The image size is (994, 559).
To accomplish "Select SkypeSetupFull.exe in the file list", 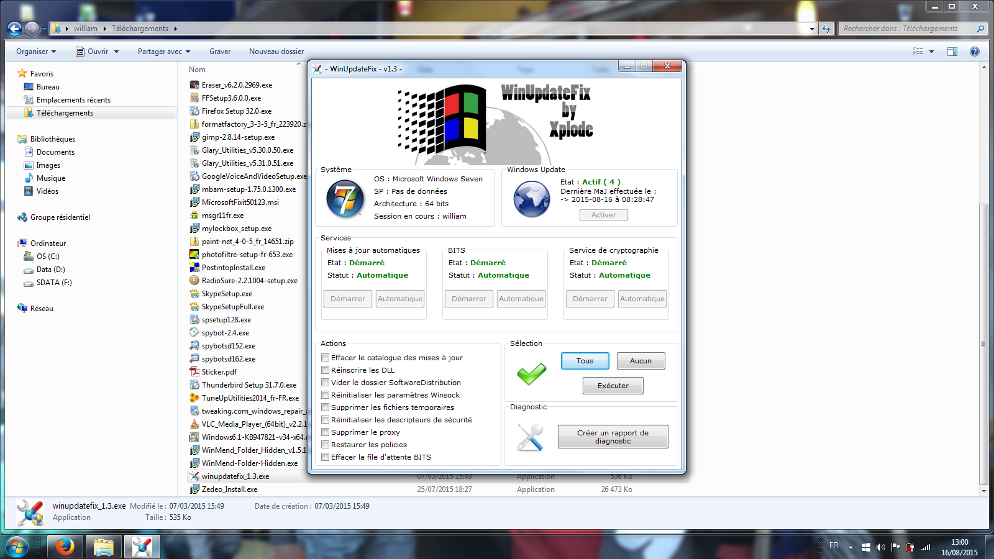I will [233, 307].
